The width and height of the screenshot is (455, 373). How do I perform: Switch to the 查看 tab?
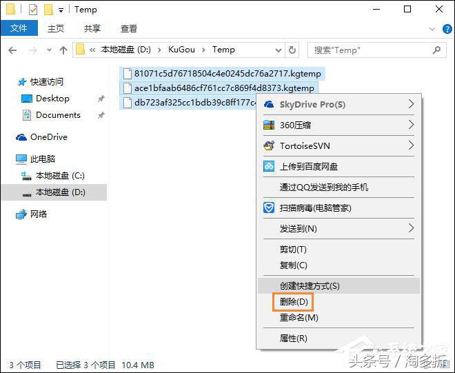(x=128, y=28)
